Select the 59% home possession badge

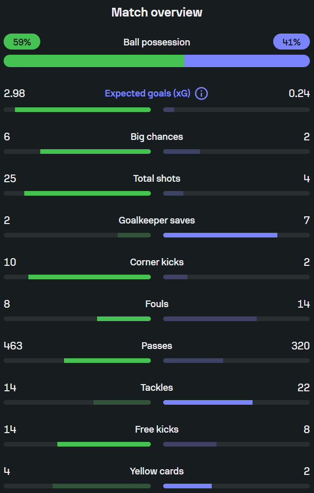point(22,42)
